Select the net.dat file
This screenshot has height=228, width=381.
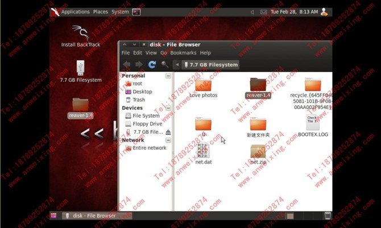pyautogui.click(x=204, y=154)
